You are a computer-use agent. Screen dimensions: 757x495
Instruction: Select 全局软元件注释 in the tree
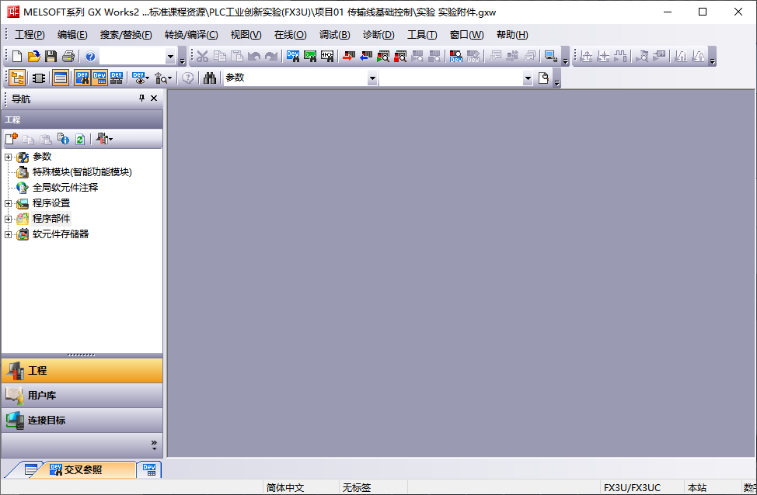[65, 188]
